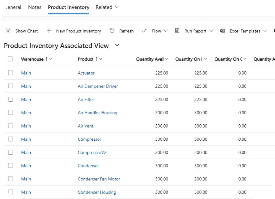Check the Compressor row checkbox
The image size is (275, 199).
[x=10, y=139]
